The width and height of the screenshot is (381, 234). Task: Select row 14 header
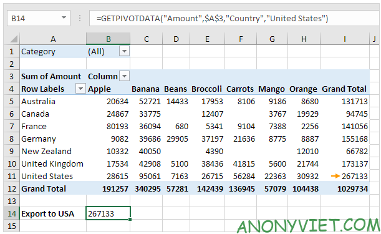click(12, 213)
